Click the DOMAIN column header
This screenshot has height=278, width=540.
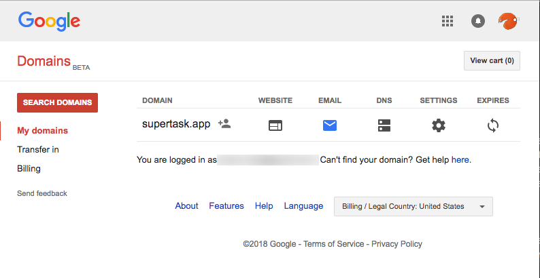point(157,100)
